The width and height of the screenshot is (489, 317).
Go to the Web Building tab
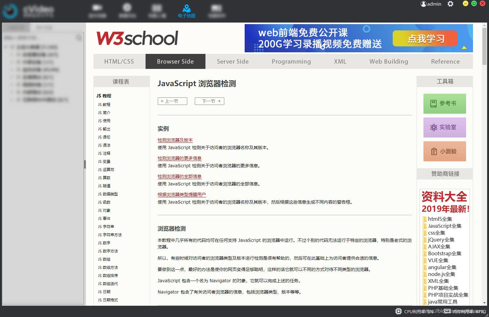(389, 61)
